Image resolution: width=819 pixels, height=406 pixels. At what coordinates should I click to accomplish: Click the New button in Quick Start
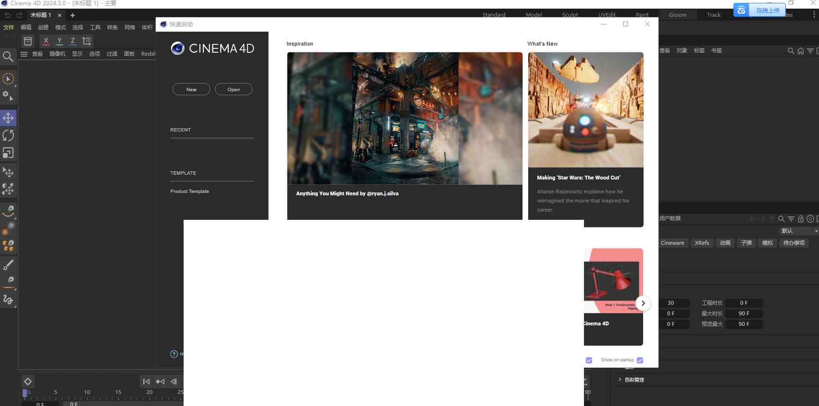click(191, 89)
